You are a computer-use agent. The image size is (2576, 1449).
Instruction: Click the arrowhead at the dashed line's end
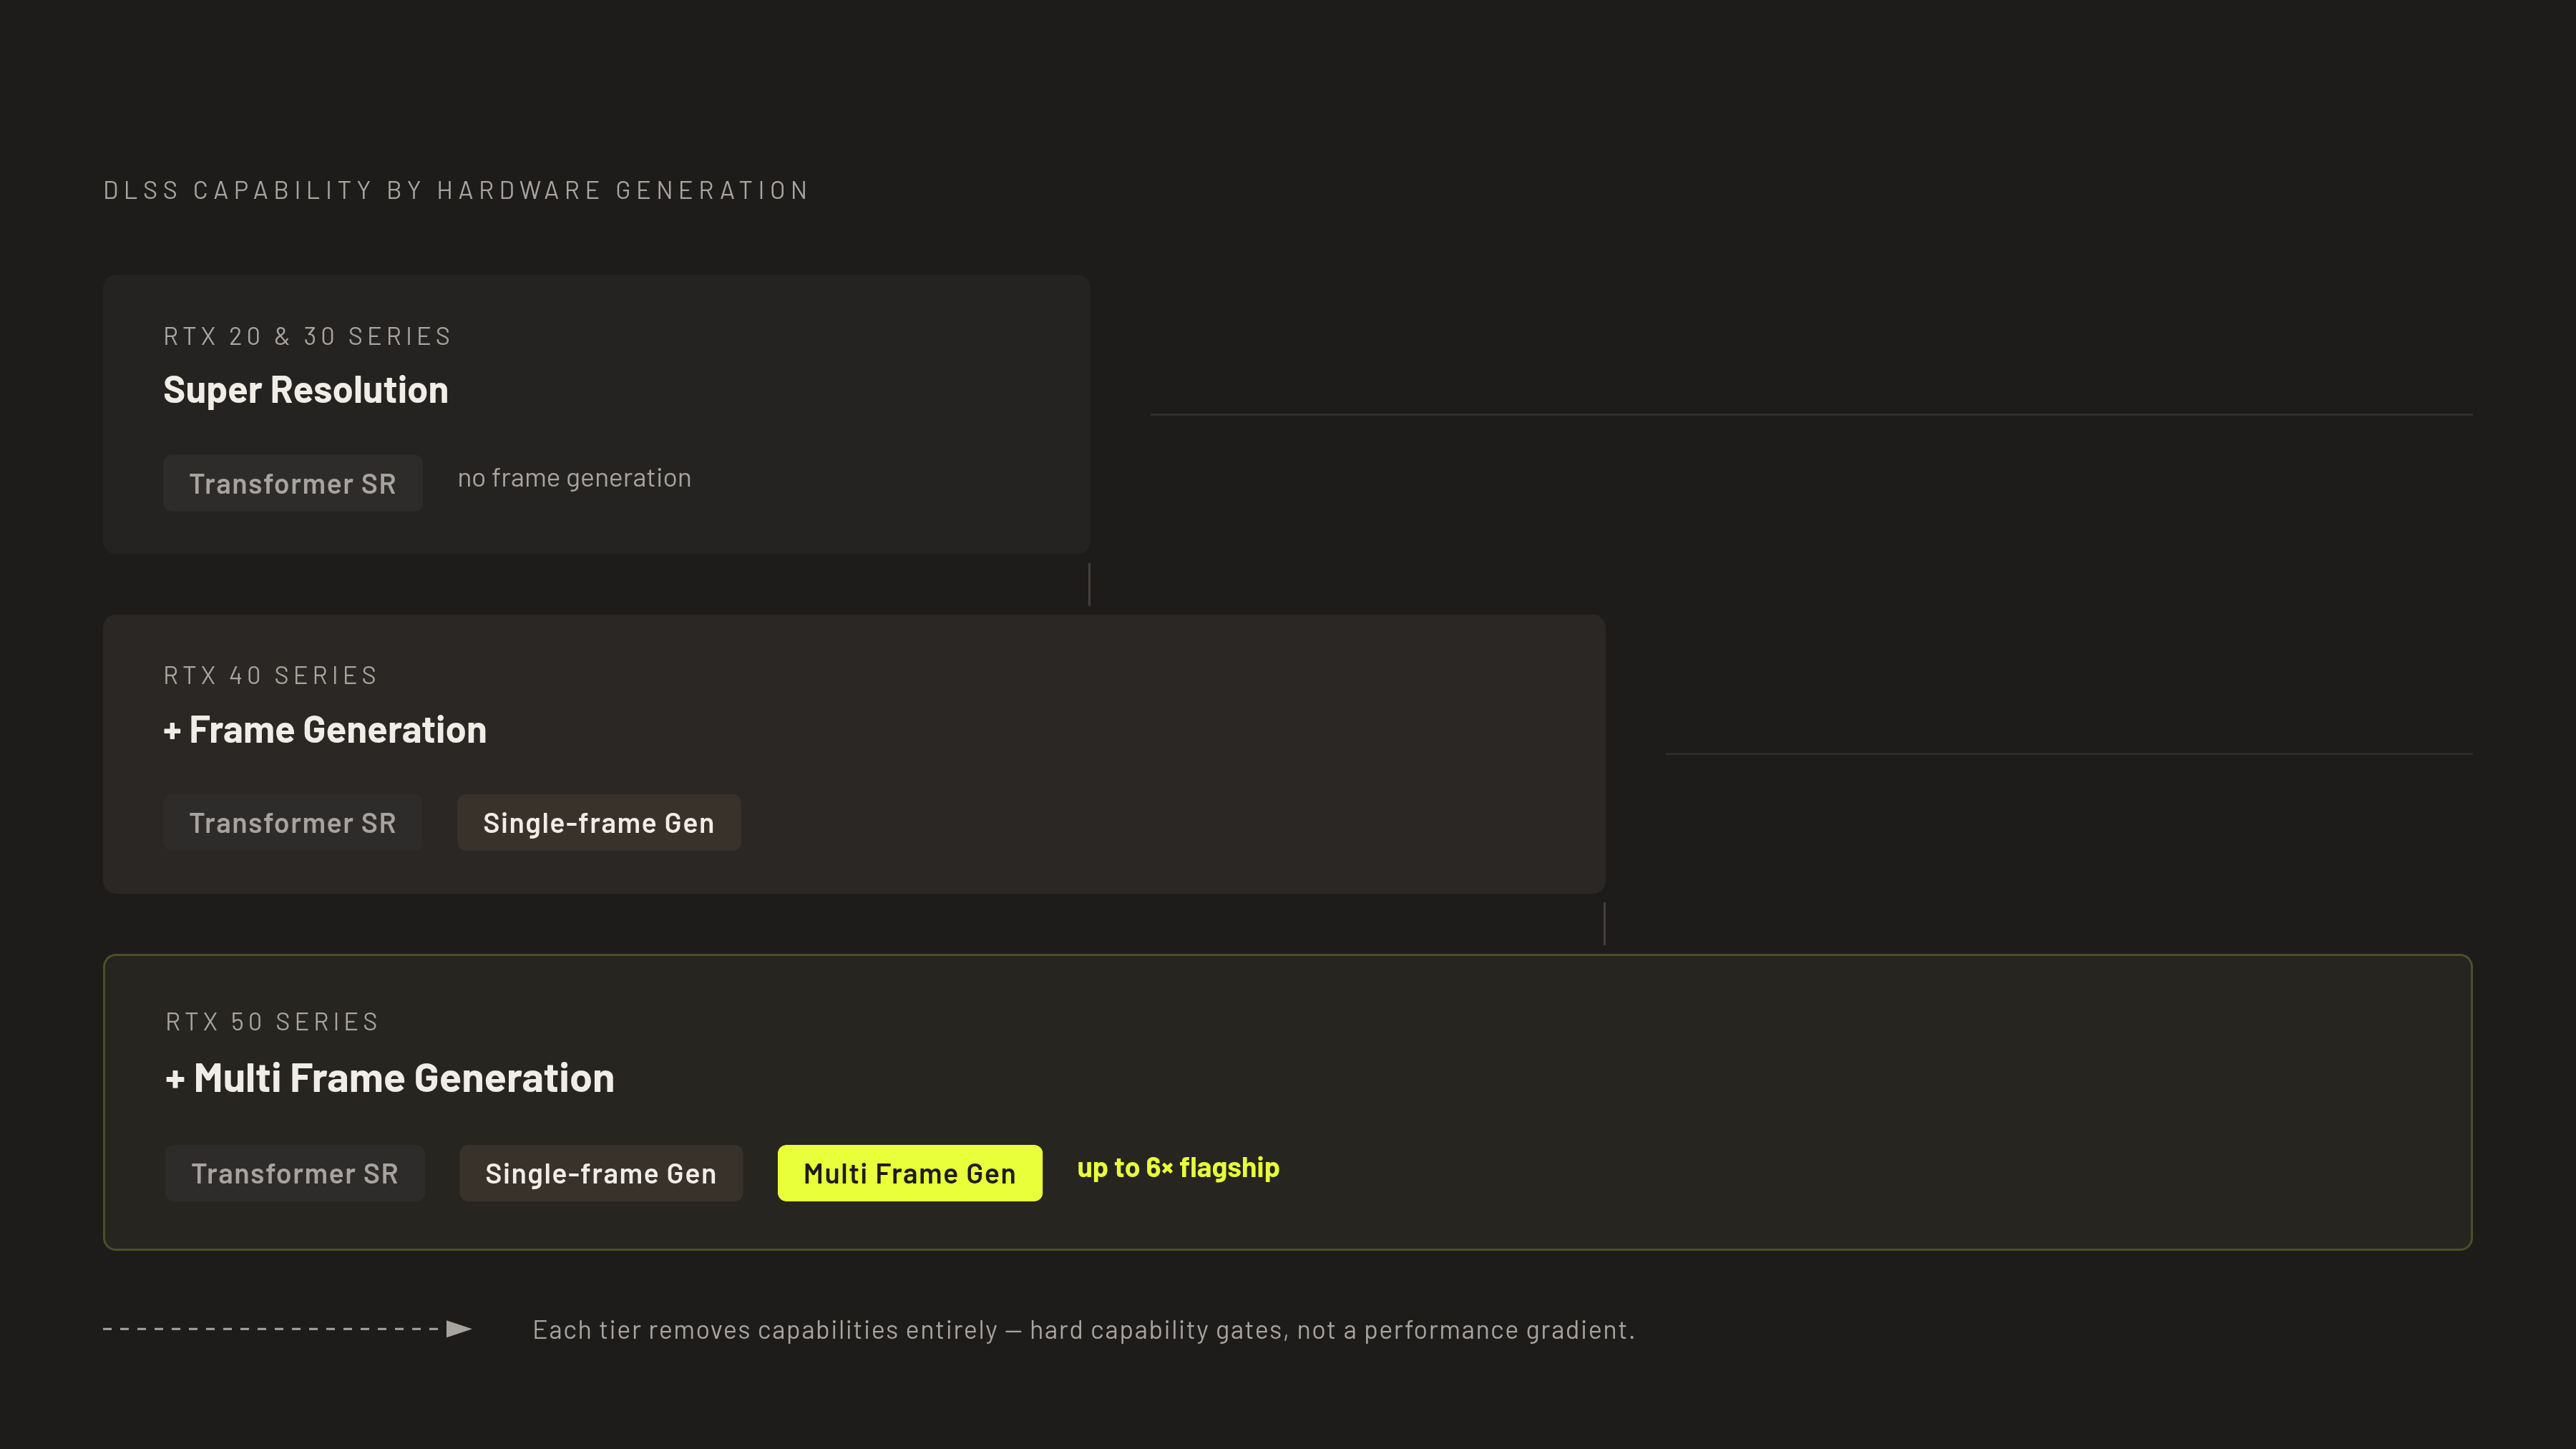[459, 1329]
